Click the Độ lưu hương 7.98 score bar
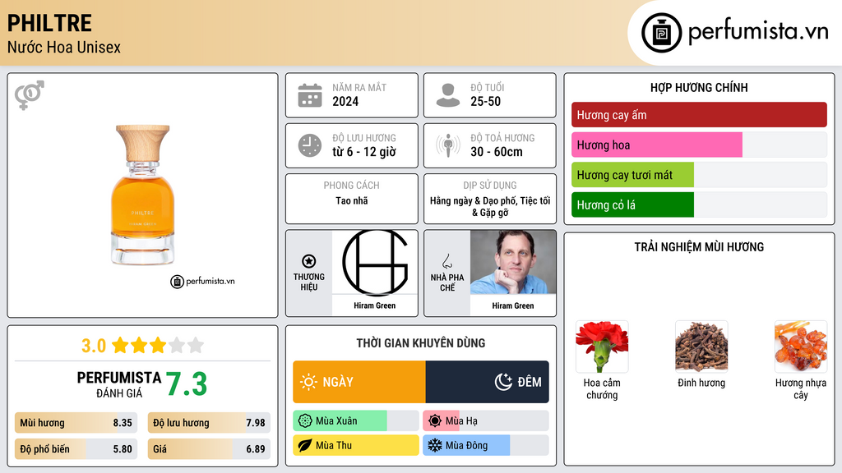 [x=209, y=423]
